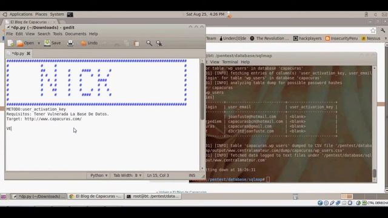Open the InsecurityPeru bookmark
388x218 pixels.
[x=341, y=39]
